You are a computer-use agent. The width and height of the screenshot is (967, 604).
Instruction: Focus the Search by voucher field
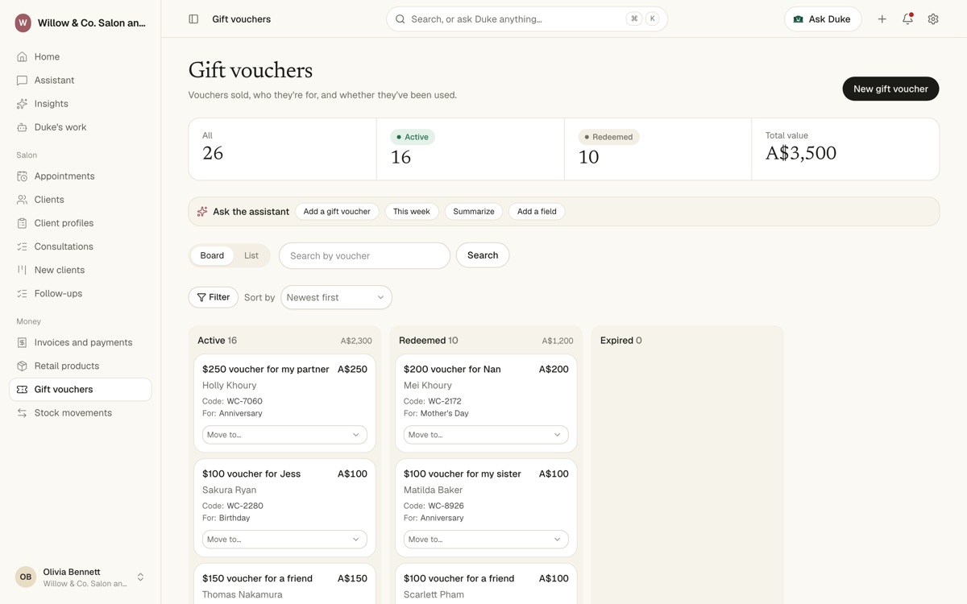[x=364, y=255]
